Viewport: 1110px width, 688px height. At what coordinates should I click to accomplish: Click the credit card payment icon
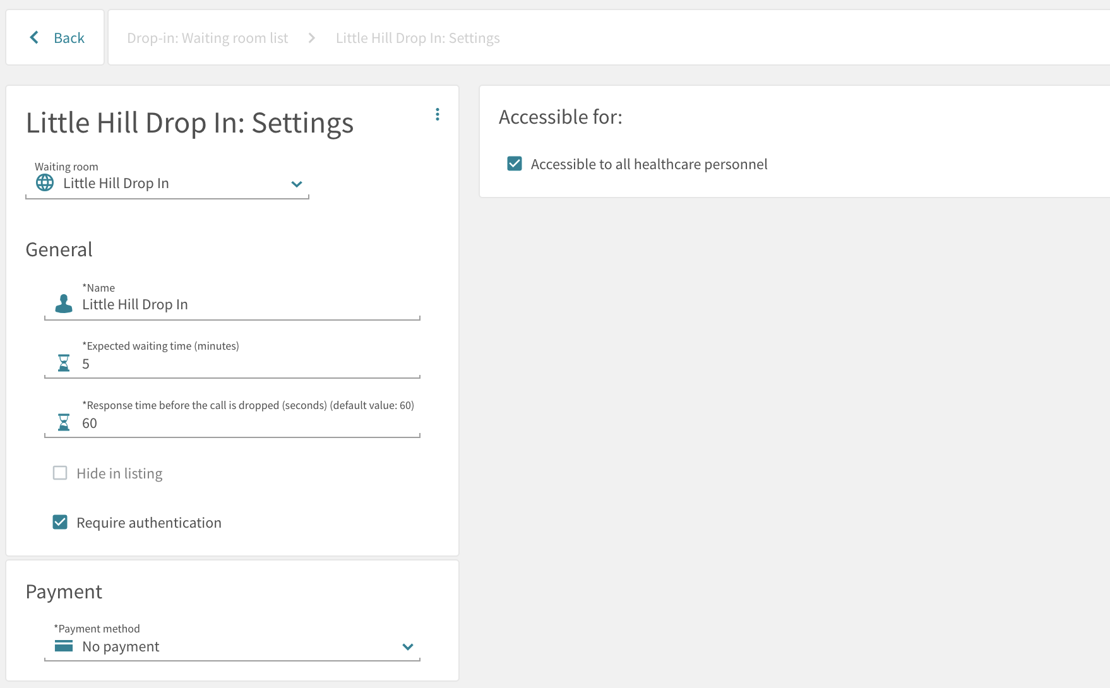point(64,646)
